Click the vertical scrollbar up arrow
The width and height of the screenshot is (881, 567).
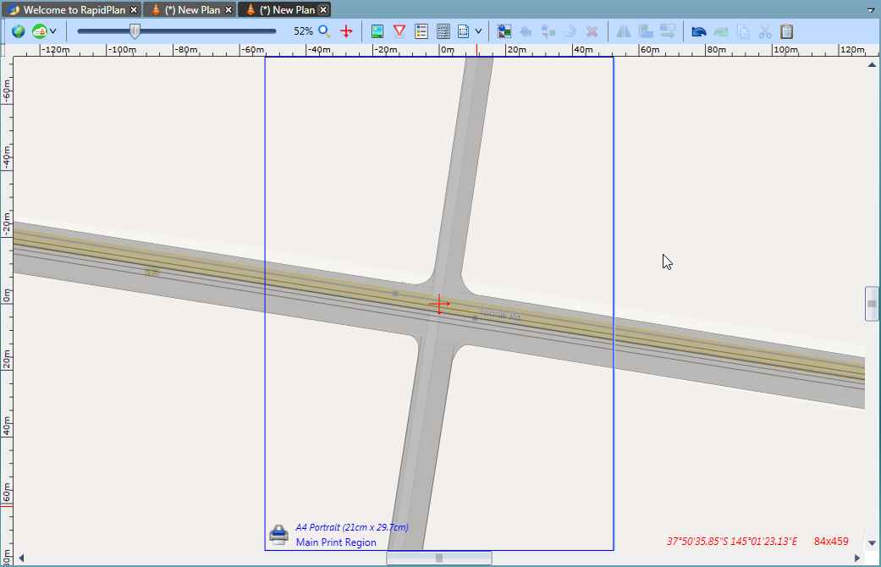[x=872, y=64]
